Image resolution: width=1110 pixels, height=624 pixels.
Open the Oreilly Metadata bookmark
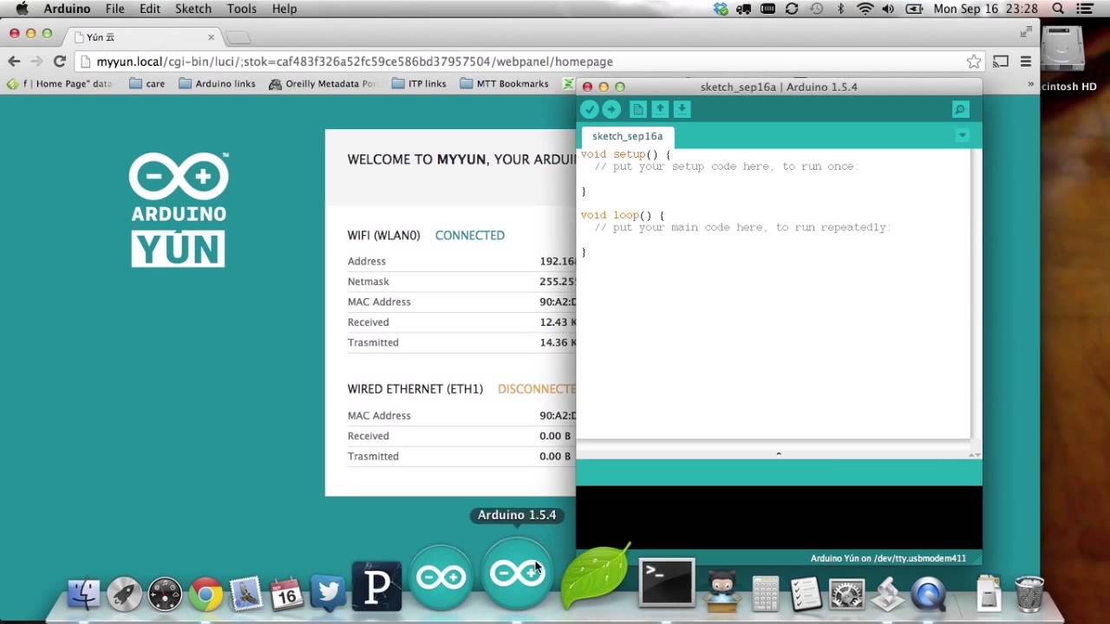tap(323, 84)
